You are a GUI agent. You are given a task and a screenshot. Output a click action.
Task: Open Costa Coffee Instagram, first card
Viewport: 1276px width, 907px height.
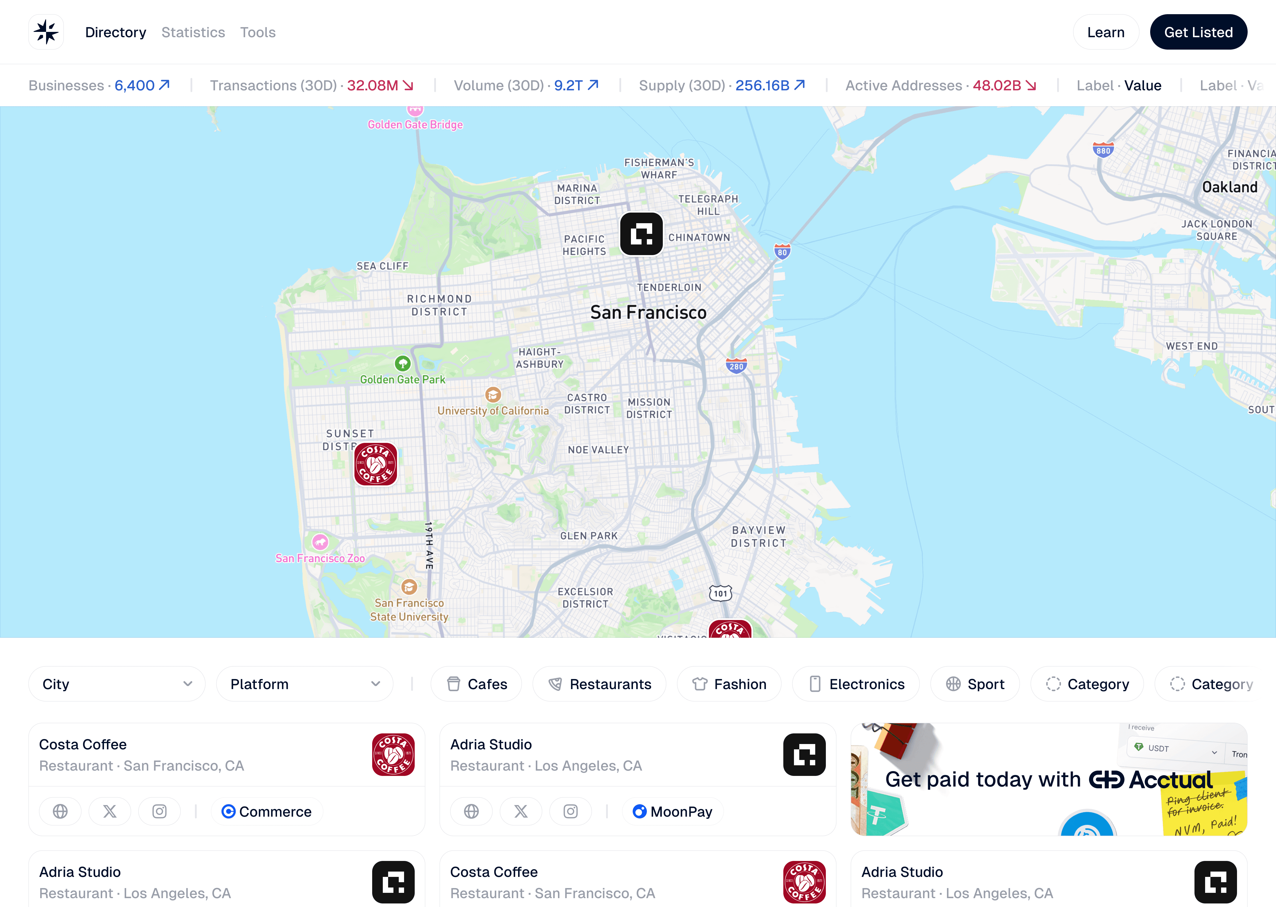(x=160, y=811)
